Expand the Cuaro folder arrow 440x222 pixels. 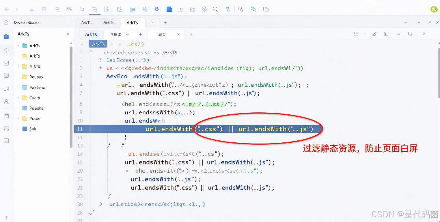pos(19,98)
